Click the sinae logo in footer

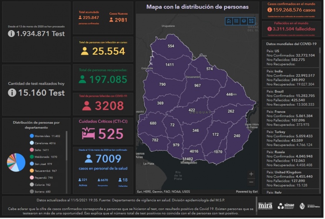point(286,206)
